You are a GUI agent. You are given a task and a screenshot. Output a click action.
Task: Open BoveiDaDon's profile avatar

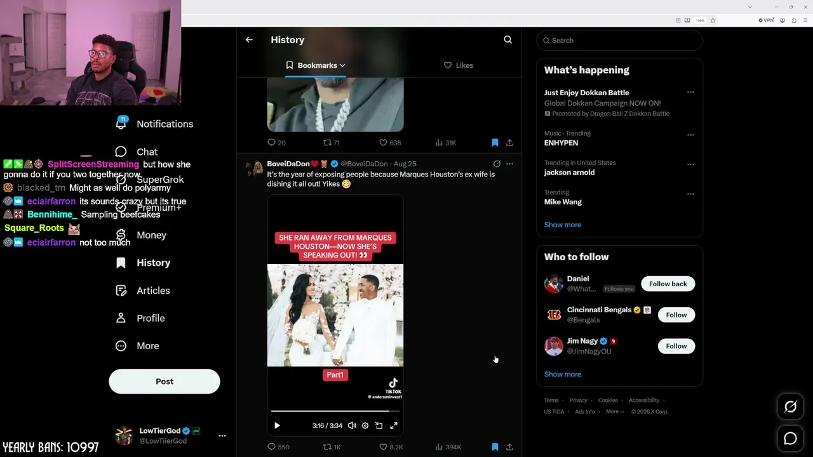pos(255,168)
